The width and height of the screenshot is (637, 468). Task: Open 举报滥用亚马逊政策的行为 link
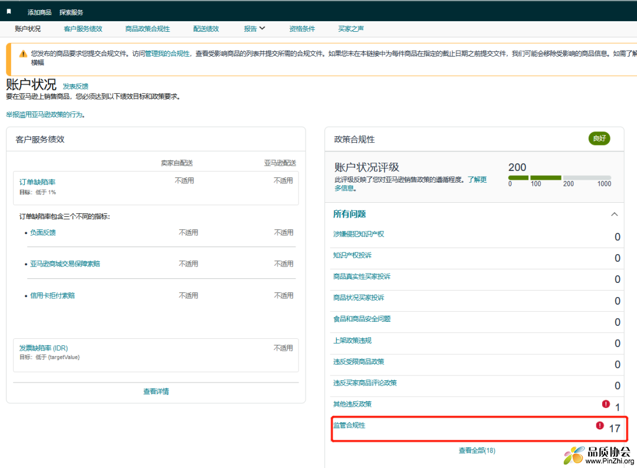click(x=45, y=115)
